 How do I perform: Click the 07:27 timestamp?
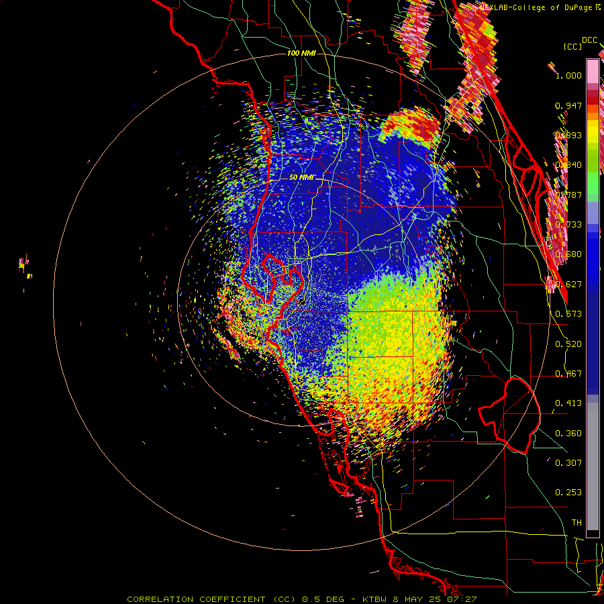(462, 599)
